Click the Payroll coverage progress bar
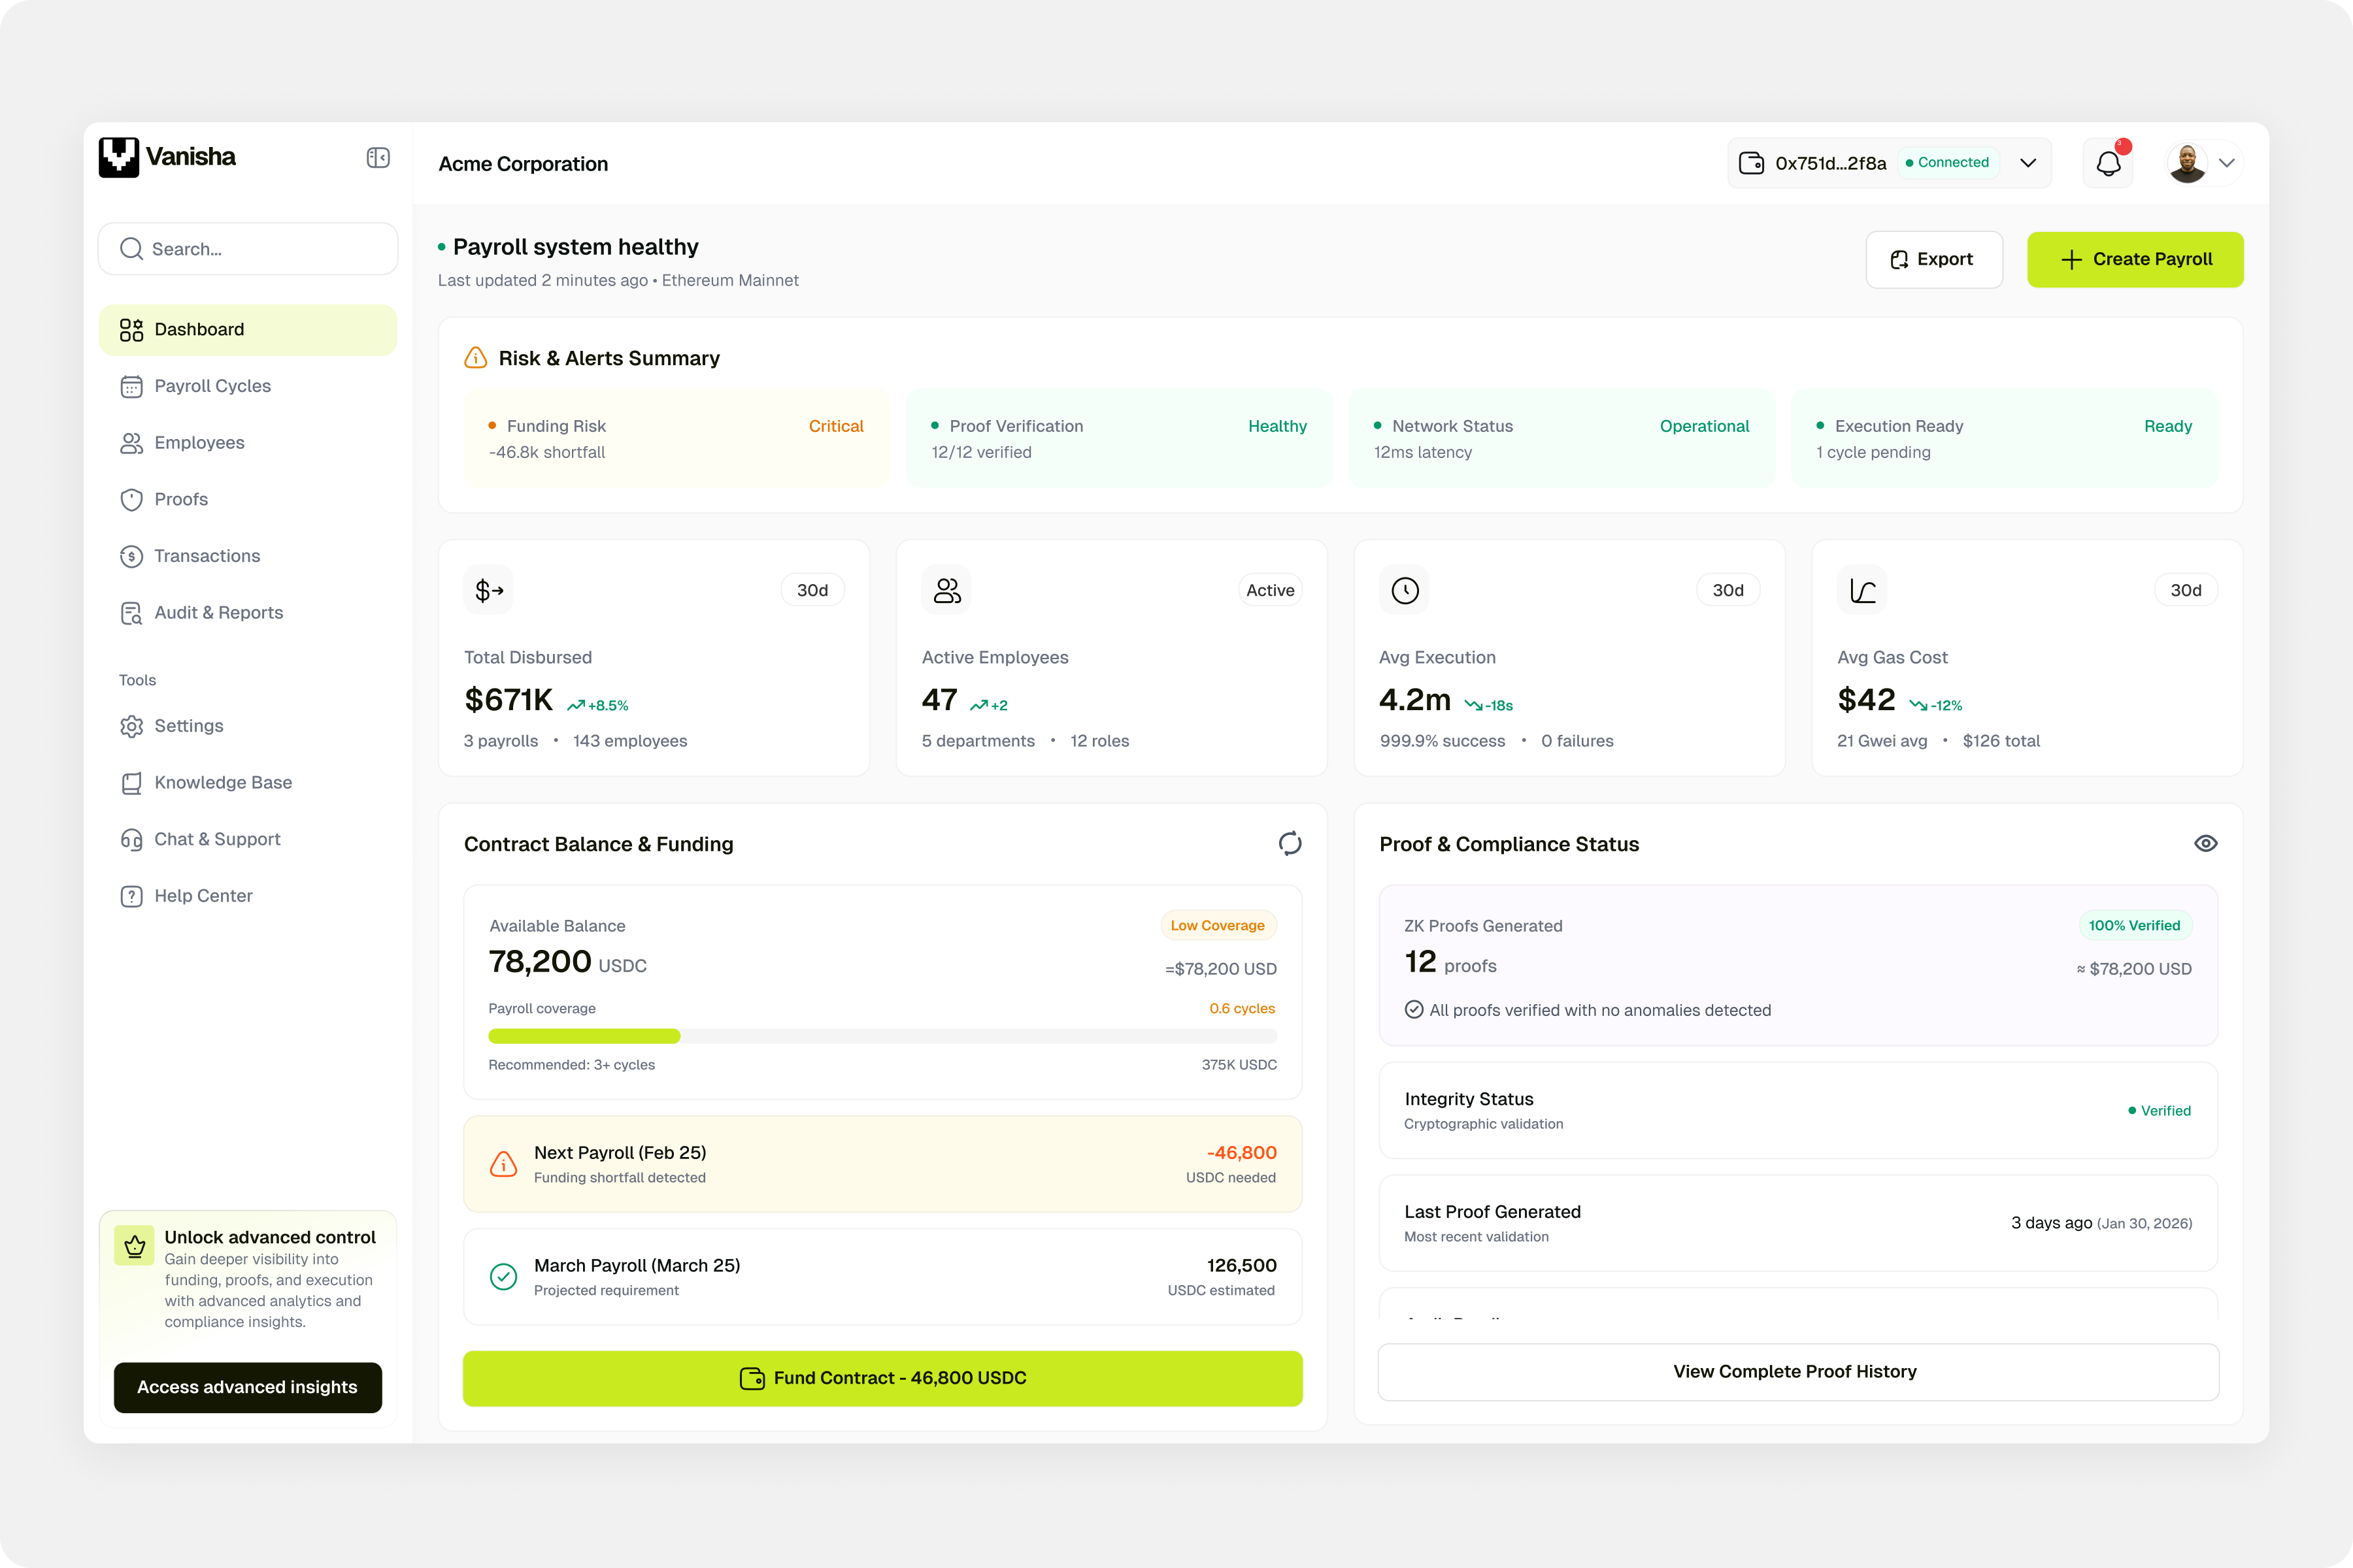Viewport: 2353px width, 1568px height. tap(882, 1036)
